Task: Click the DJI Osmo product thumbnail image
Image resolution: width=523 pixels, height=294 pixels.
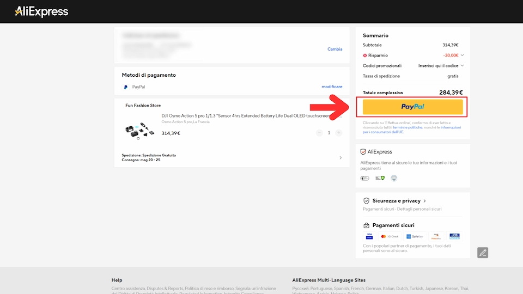Action: tap(139, 131)
